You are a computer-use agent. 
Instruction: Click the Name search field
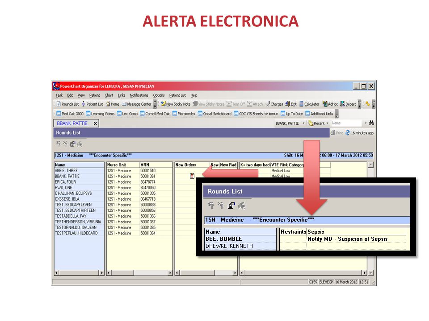(x=347, y=123)
